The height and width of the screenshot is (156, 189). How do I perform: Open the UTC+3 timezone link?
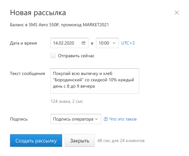pyautogui.click(x=128, y=43)
